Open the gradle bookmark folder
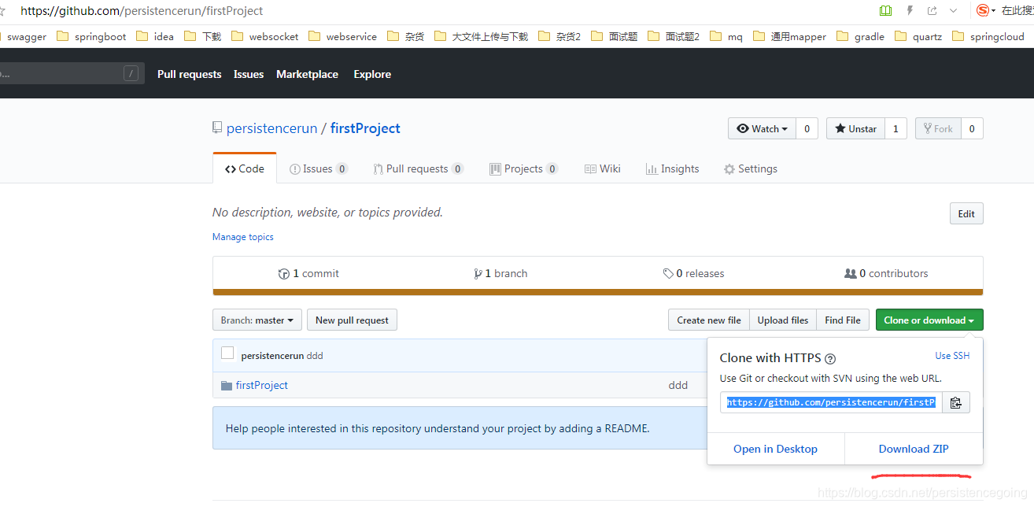The width and height of the screenshot is (1034, 507). [x=861, y=36]
